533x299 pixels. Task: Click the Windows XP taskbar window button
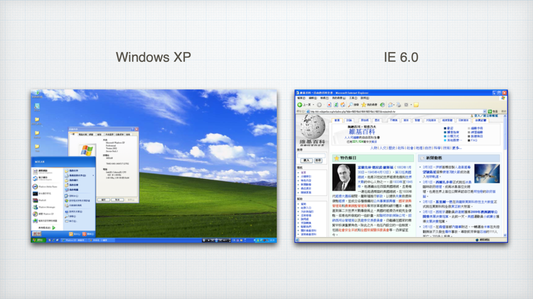74,240
